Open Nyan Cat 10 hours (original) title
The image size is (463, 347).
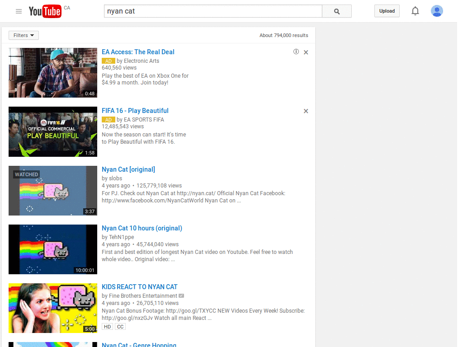[x=142, y=228]
